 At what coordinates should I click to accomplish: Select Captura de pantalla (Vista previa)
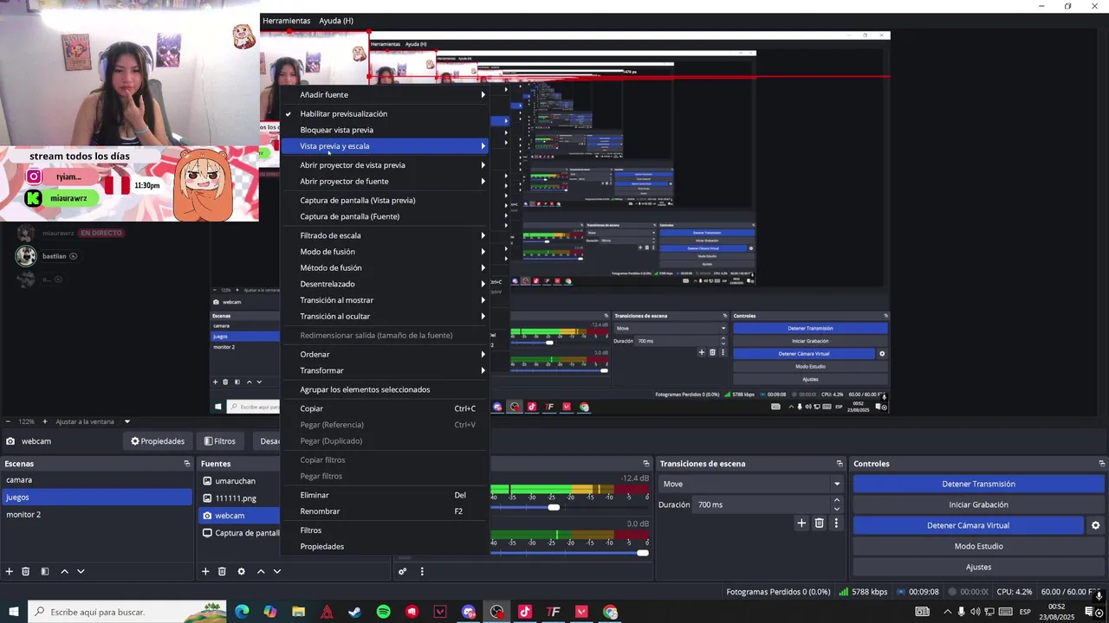(385, 200)
